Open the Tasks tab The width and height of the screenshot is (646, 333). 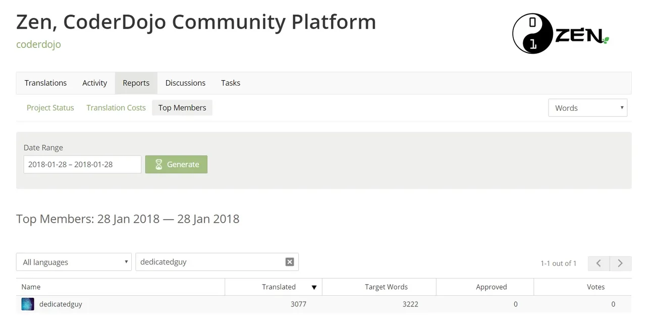(231, 83)
